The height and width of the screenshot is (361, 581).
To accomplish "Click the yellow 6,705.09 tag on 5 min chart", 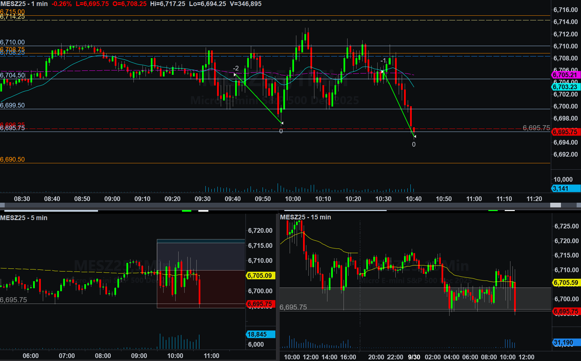I will tap(260, 276).
